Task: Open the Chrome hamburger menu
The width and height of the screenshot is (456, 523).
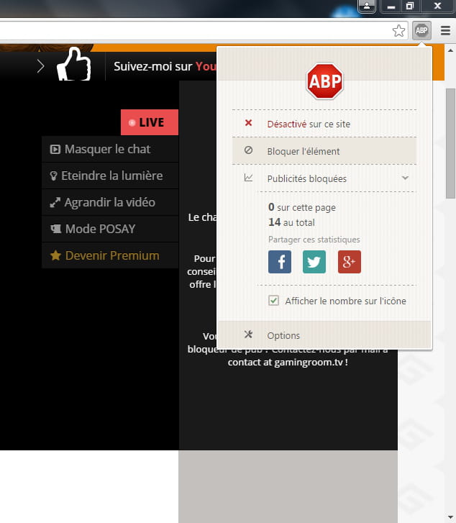Action: tap(445, 31)
